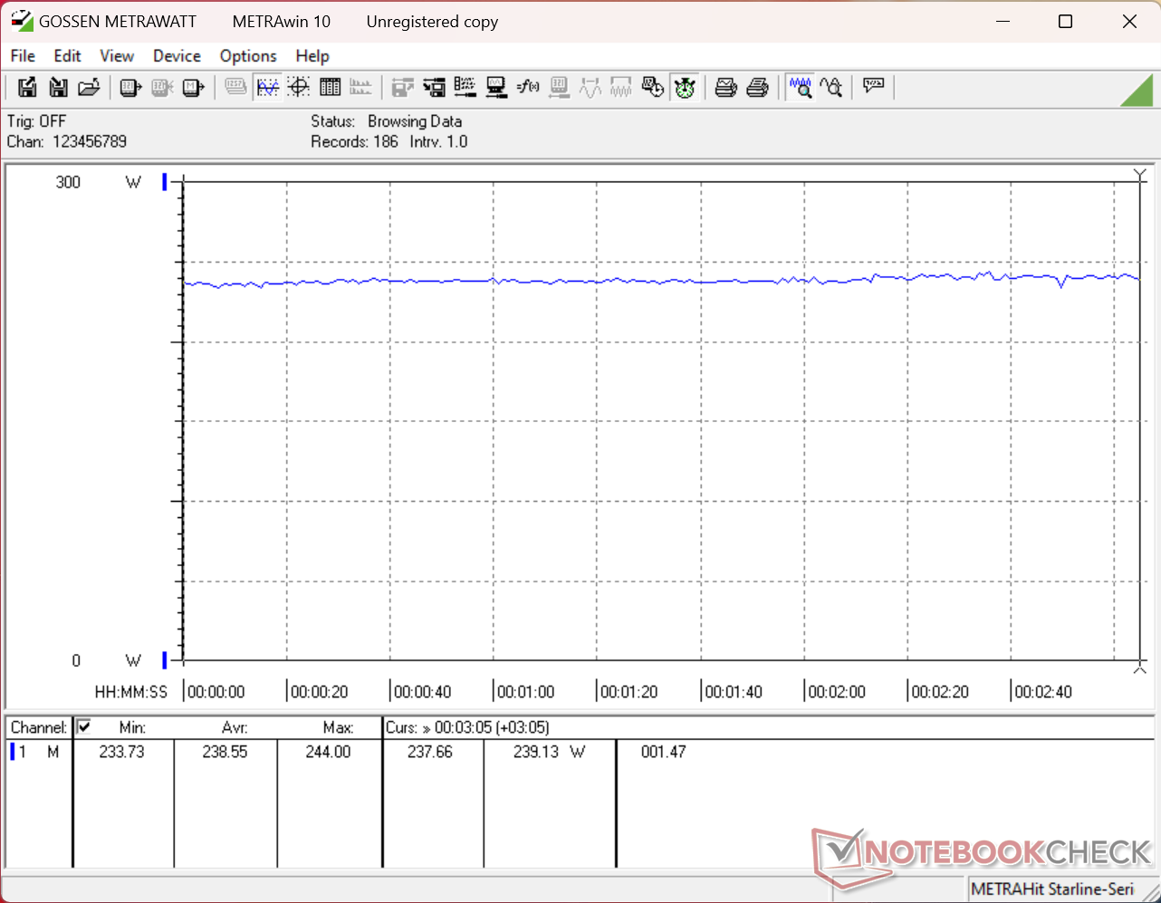Click the floppy disk icon with down arrow

(58, 87)
